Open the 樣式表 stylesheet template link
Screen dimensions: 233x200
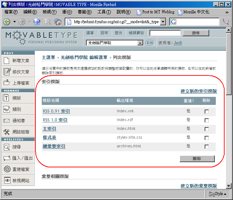click(49, 138)
